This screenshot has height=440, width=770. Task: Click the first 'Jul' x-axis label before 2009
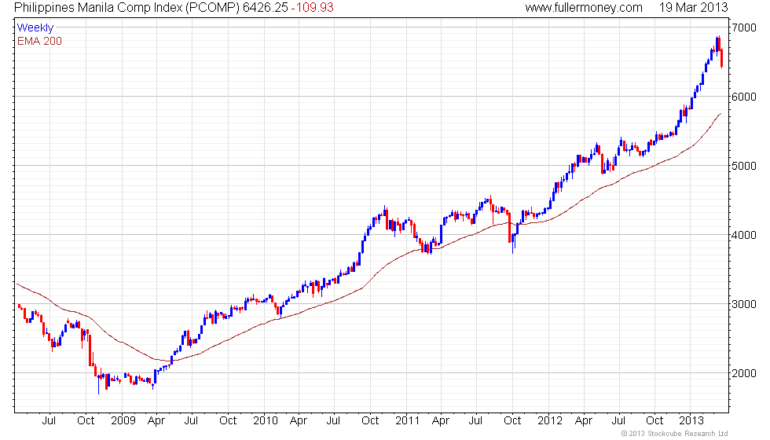[49, 420]
